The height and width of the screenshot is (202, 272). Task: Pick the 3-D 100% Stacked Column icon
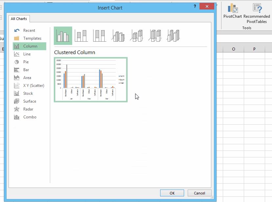tap(155, 35)
